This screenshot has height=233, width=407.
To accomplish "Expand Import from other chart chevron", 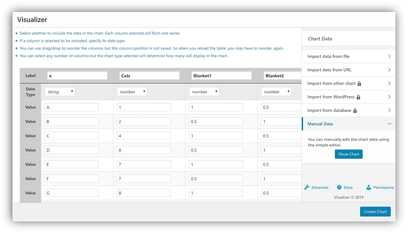I will [x=389, y=83].
